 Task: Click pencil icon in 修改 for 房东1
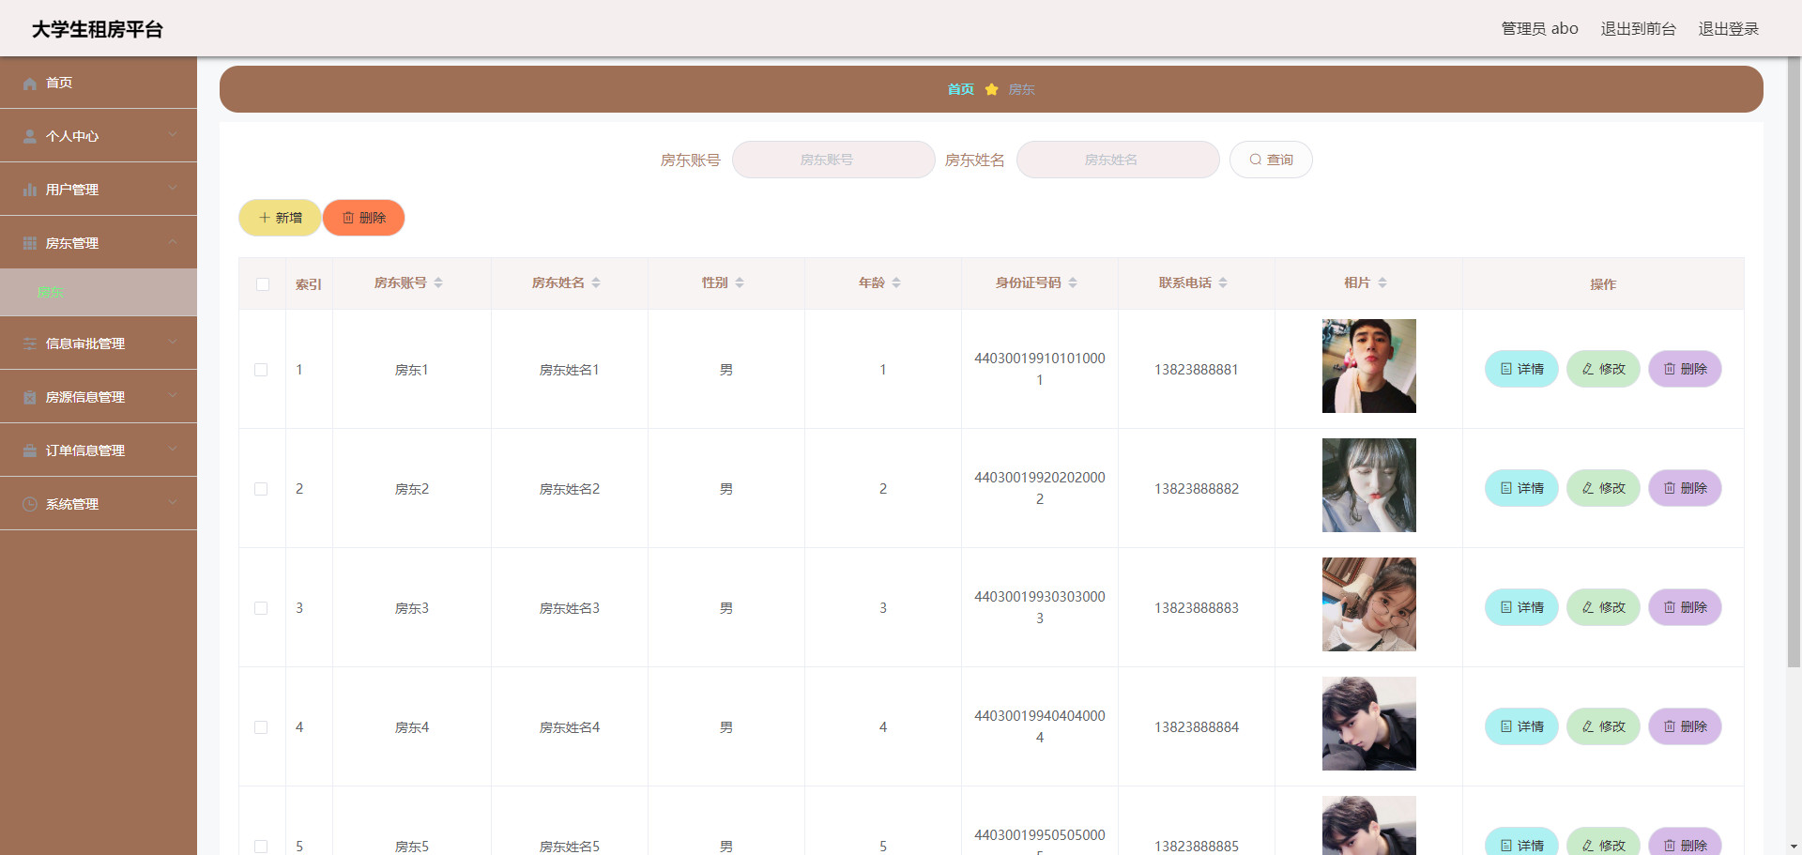[1588, 369]
